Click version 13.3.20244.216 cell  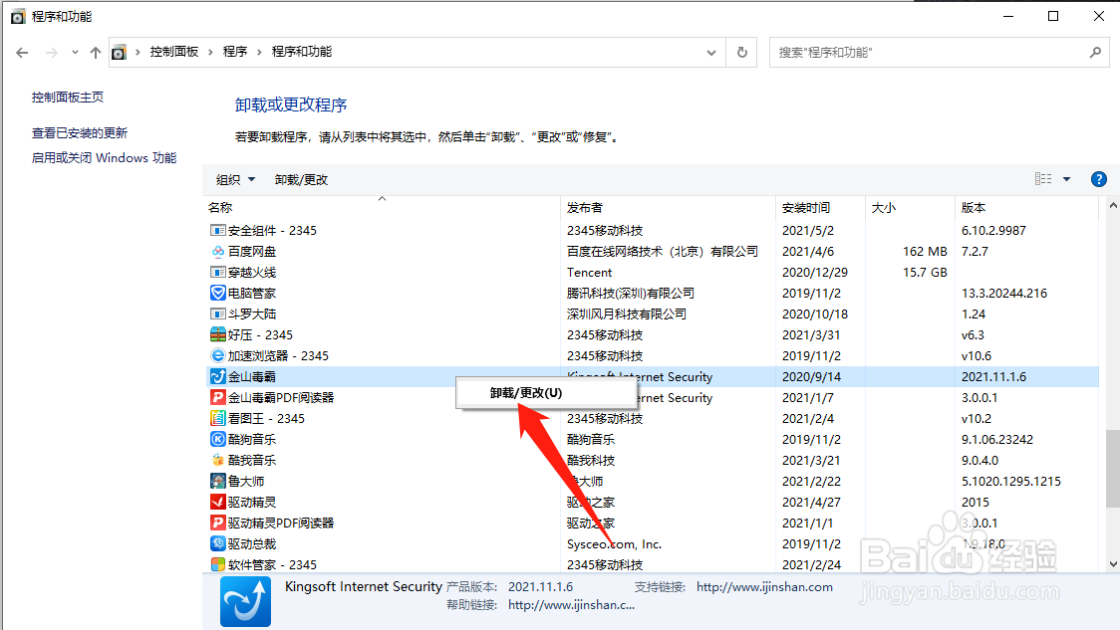pyautogui.click(x=1004, y=294)
